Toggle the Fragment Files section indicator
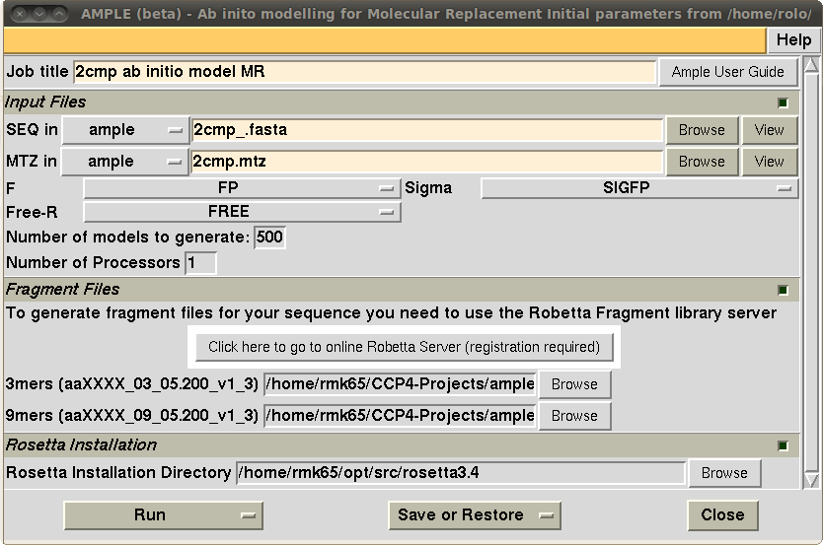This screenshot has width=823, height=545. point(783,291)
